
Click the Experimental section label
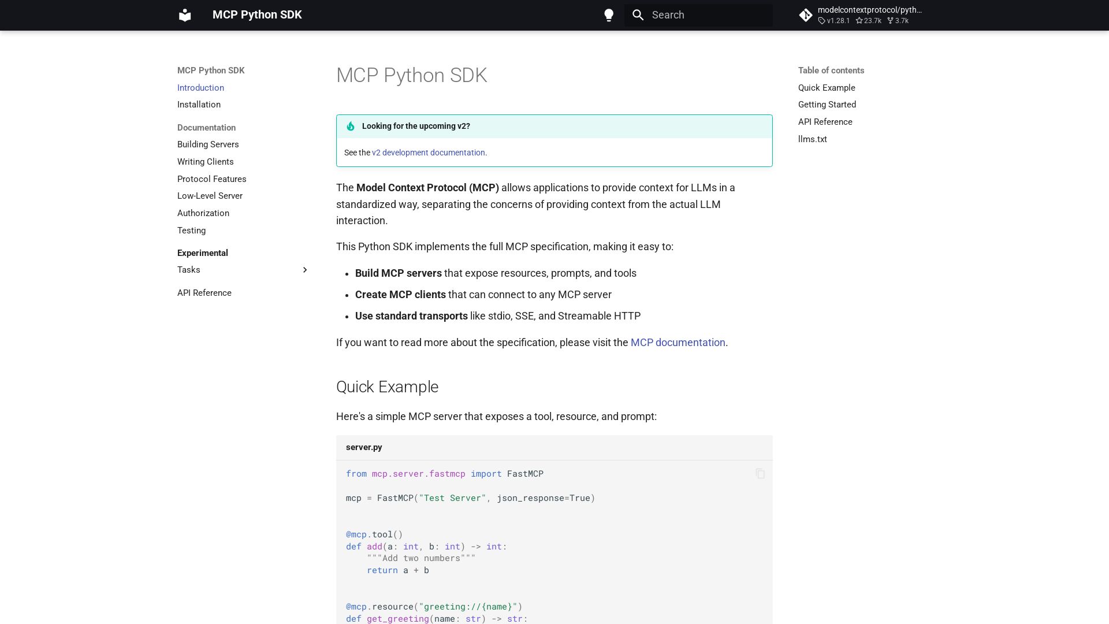tap(203, 253)
